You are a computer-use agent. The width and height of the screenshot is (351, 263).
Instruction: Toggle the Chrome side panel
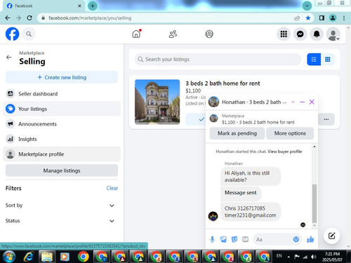click(x=322, y=18)
